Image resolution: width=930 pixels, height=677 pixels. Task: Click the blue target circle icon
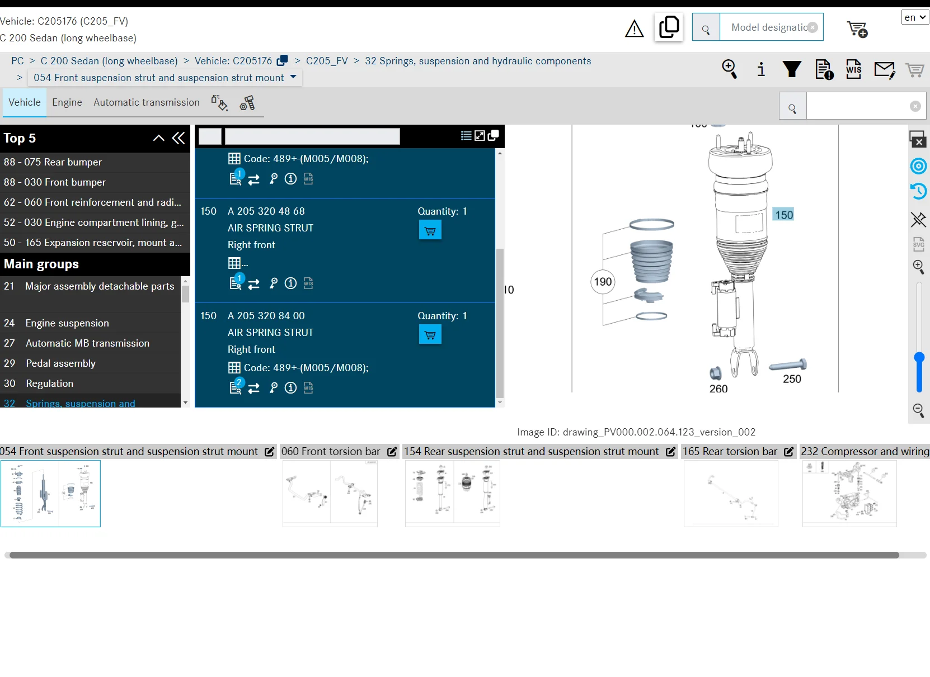coord(918,166)
